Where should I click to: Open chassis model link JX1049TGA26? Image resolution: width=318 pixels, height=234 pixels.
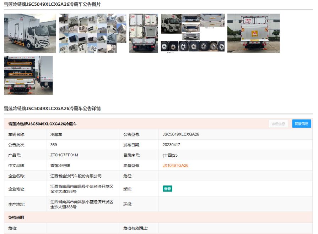point(176,165)
